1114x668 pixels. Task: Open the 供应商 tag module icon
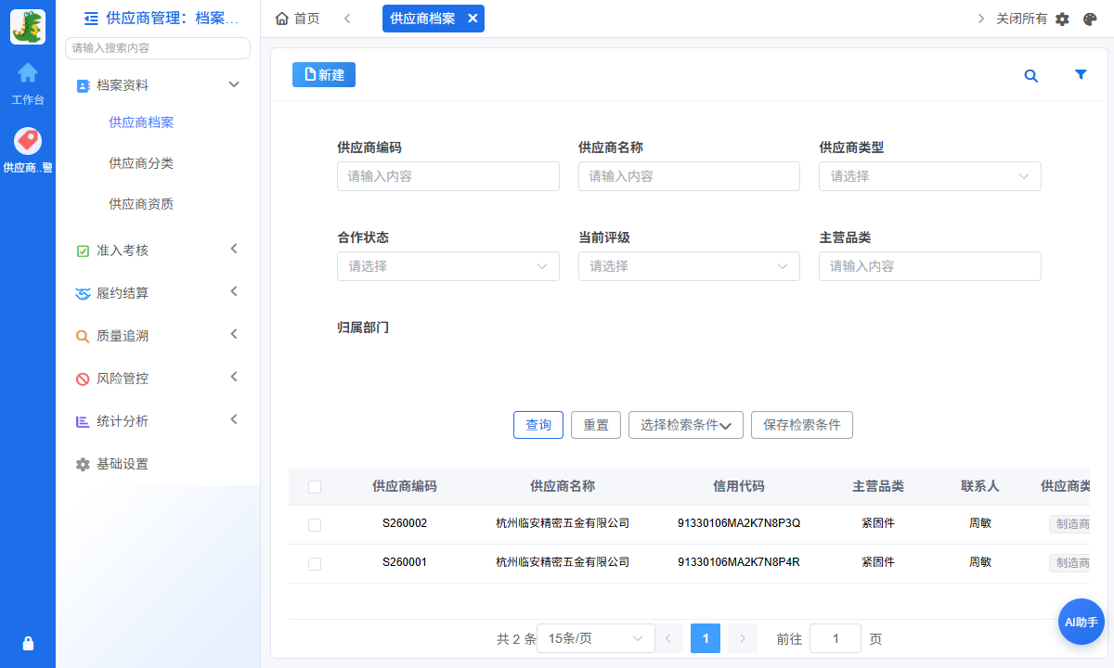(x=28, y=141)
